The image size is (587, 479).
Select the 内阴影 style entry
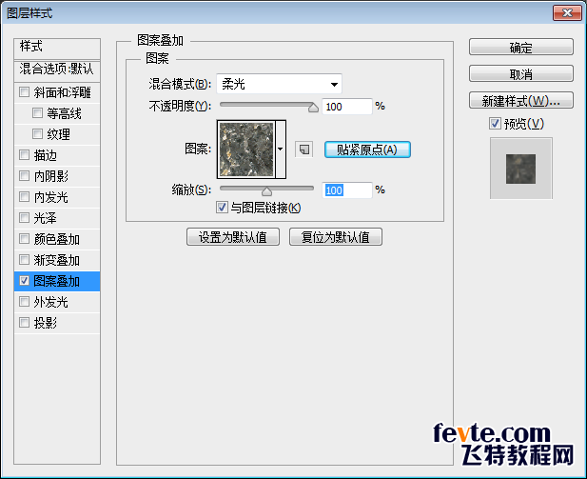coord(57,176)
